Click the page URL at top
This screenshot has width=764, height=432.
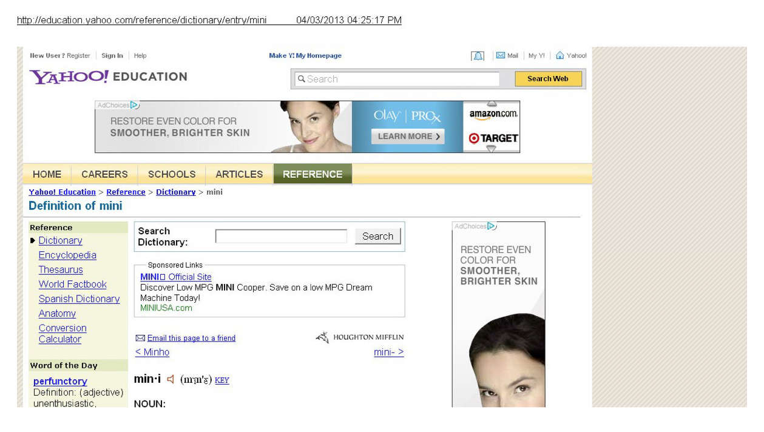pyautogui.click(x=142, y=20)
